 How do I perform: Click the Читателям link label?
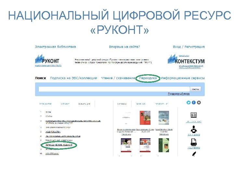pos(194,135)
